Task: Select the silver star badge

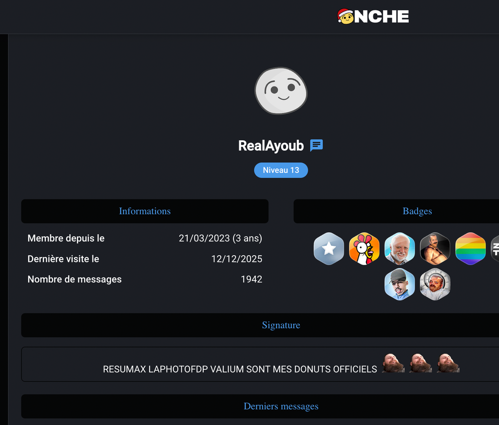Action: (x=329, y=249)
